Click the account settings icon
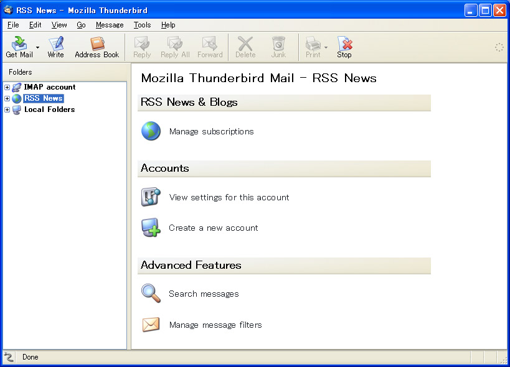Image resolution: width=510 pixels, height=367 pixels. (x=151, y=197)
